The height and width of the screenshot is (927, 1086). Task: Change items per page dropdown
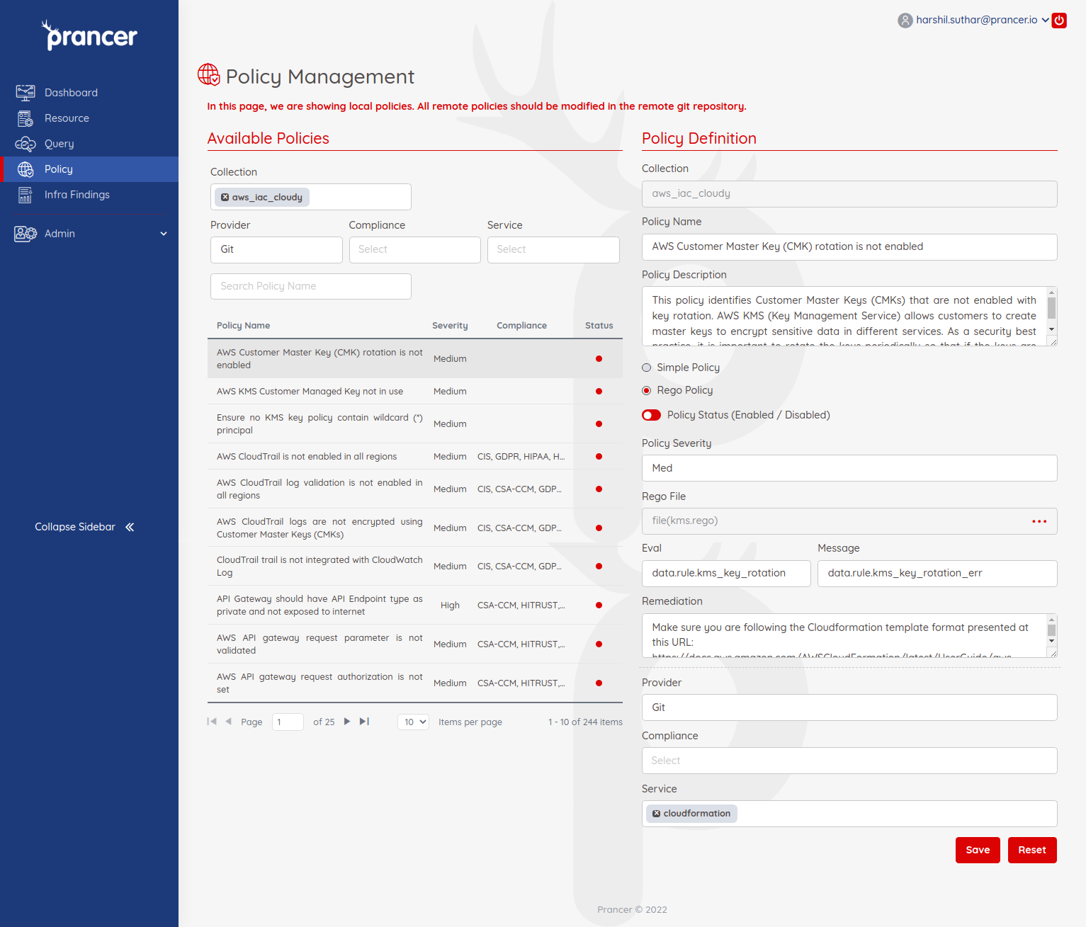point(413,722)
